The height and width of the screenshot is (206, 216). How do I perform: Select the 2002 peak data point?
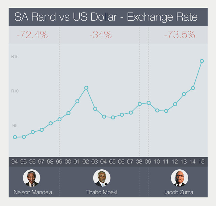click(86, 88)
